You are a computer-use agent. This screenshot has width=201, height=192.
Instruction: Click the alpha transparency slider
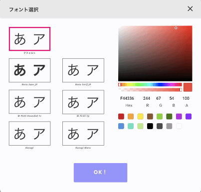tap(150, 90)
